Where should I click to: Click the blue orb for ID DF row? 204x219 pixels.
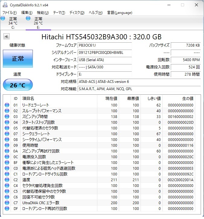7,208
